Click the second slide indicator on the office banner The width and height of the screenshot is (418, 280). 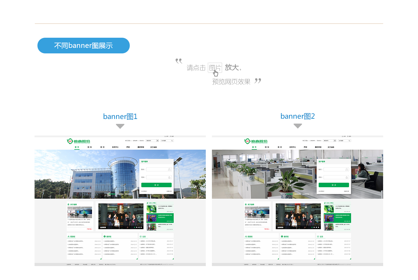pyautogui.click(x=298, y=194)
